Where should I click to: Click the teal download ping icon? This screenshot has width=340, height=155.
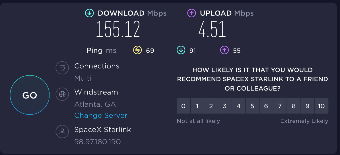tap(181, 50)
